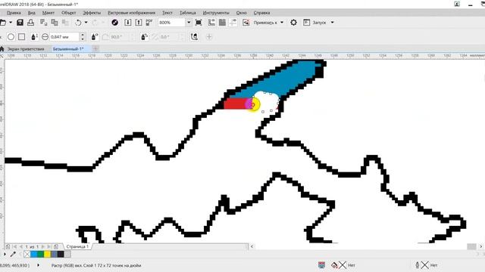Image resolution: width=485 pixels, height=272 pixels.
Task: Click the Publish to PDF icon
Action: (x=149, y=23)
